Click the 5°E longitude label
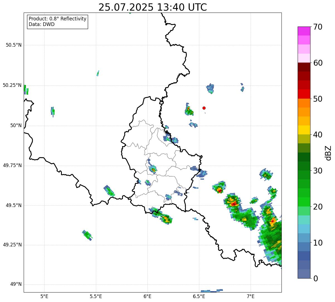Viewport: 335px width, 302px height. tap(44, 296)
